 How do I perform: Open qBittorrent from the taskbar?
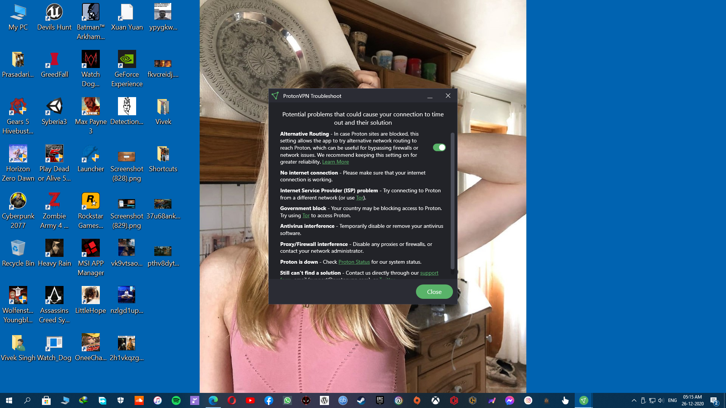click(343, 400)
